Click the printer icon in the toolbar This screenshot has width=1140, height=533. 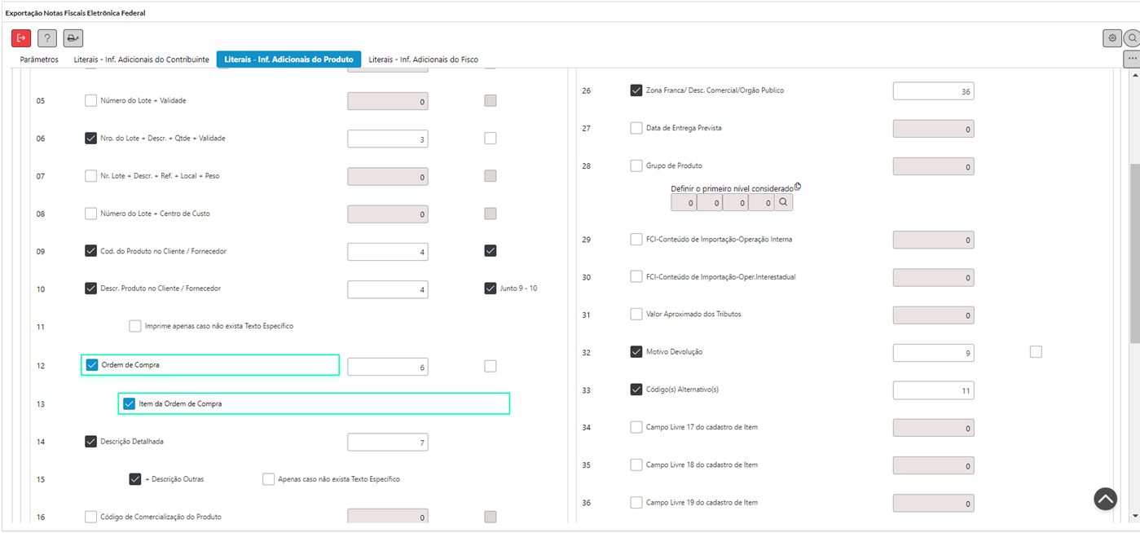(x=73, y=37)
